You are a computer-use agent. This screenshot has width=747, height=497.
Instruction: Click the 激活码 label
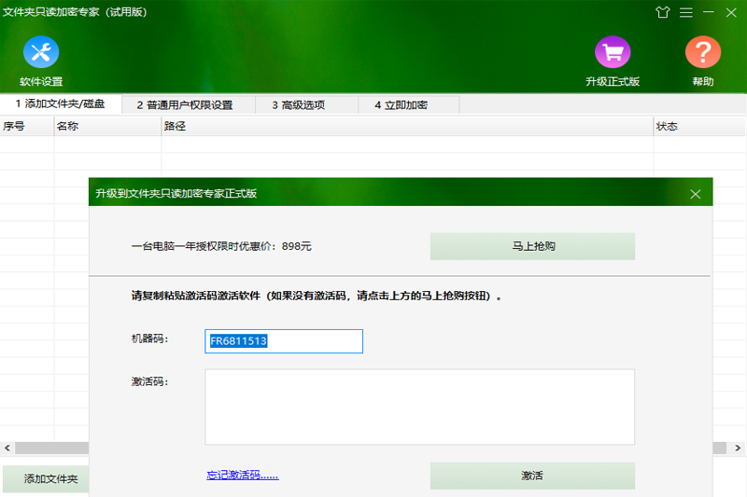coord(149,381)
